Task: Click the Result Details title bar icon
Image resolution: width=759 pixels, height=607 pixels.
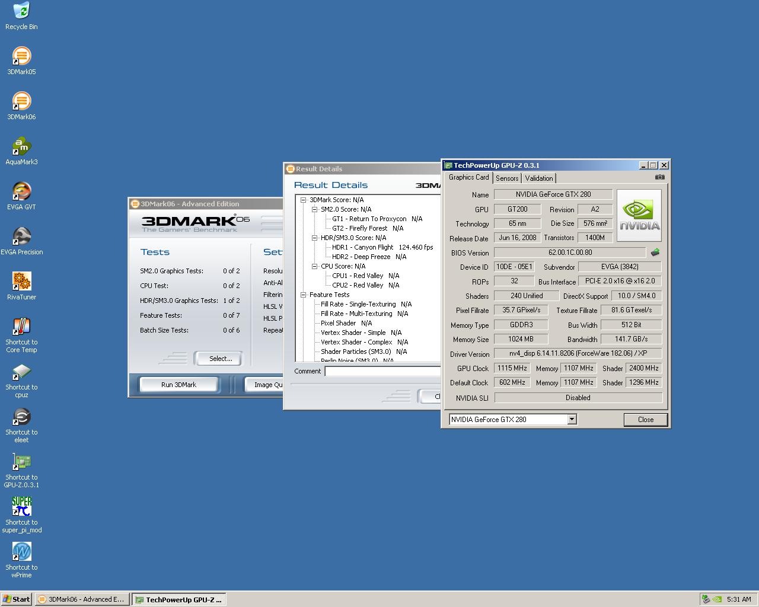Action: point(290,169)
